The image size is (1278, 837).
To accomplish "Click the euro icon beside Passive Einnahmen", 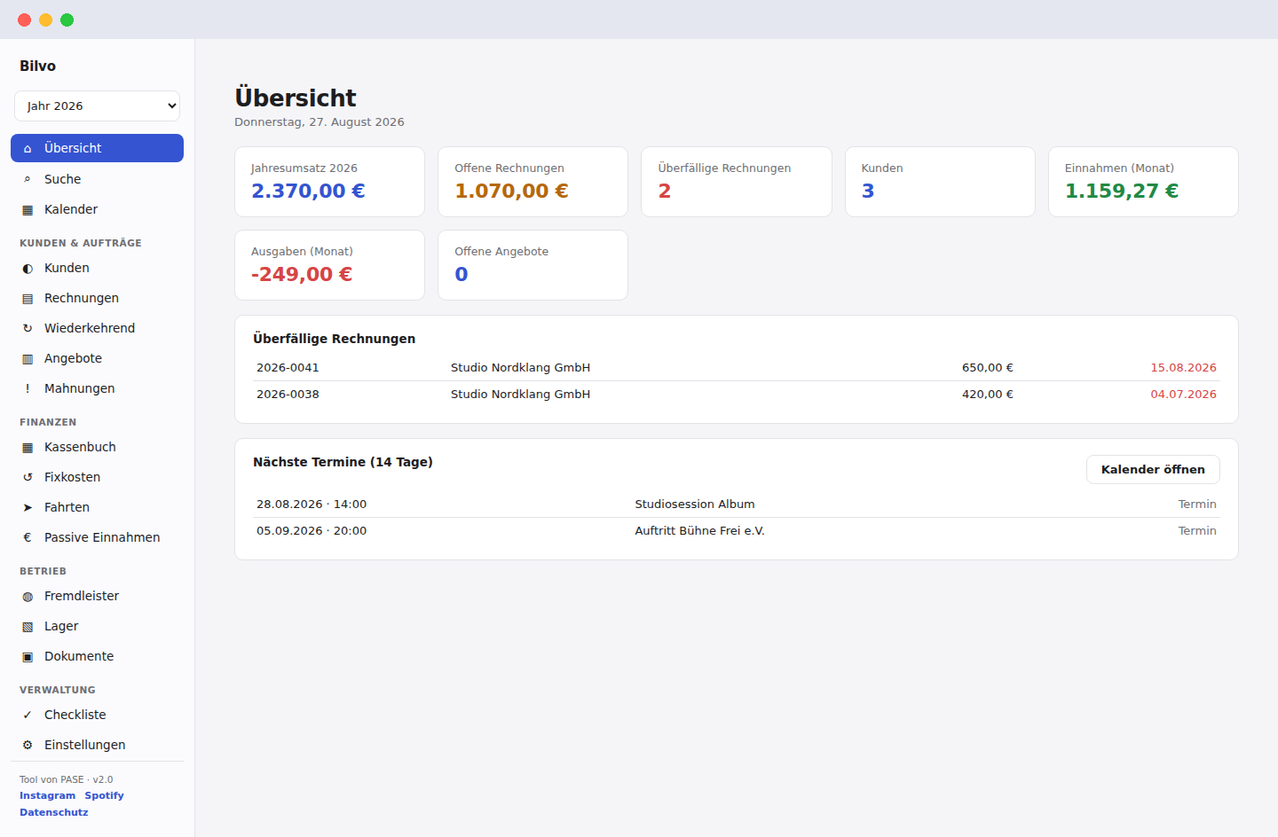I will tap(28, 538).
